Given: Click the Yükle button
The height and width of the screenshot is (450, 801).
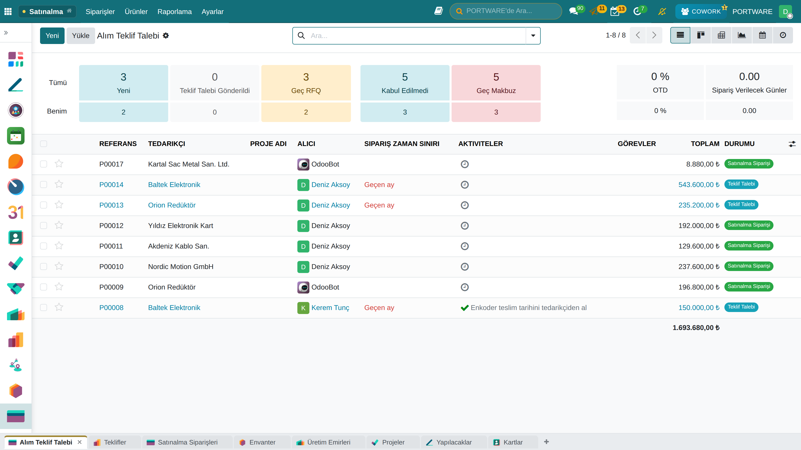Looking at the screenshot, I should 81,36.
